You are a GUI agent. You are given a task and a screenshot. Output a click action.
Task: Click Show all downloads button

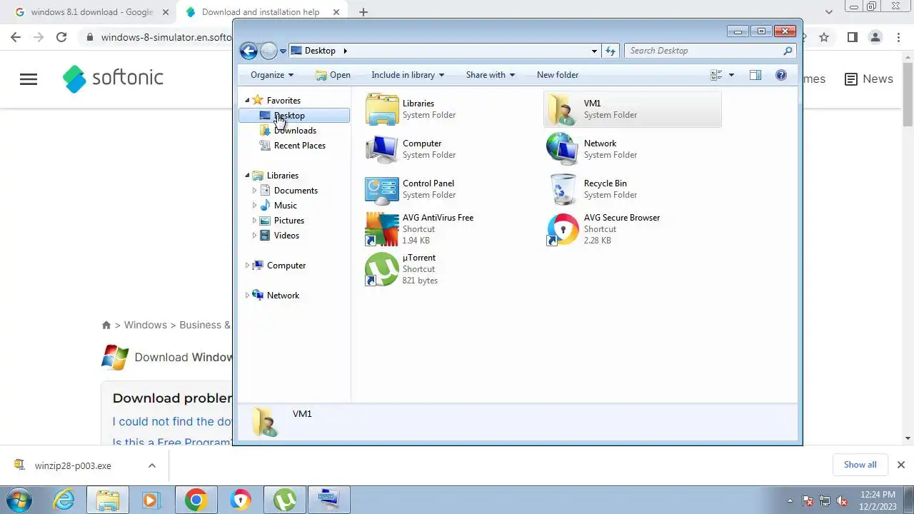point(860,465)
